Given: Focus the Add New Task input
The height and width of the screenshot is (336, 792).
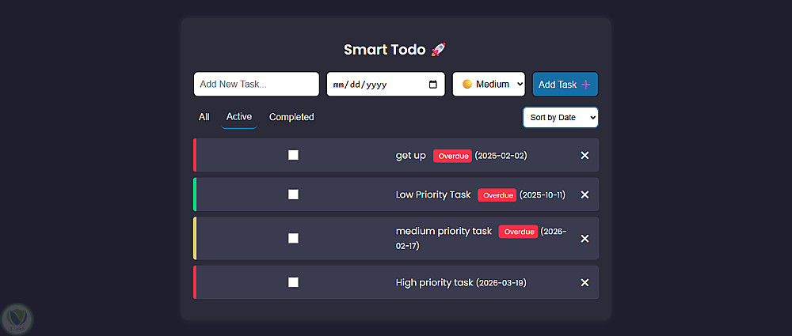Looking at the screenshot, I should pos(256,85).
